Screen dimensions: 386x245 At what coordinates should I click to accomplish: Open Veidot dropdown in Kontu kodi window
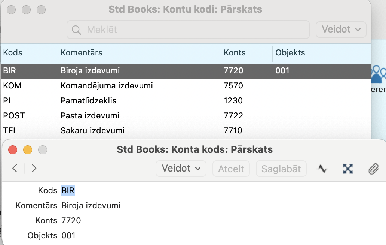pyautogui.click(x=341, y=30)
